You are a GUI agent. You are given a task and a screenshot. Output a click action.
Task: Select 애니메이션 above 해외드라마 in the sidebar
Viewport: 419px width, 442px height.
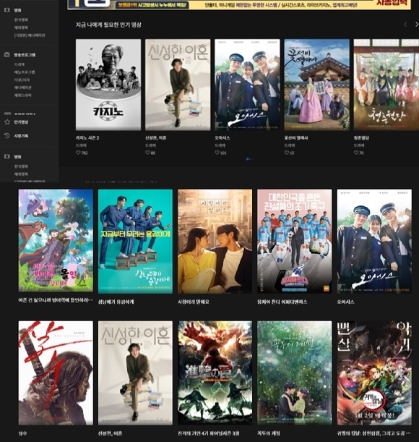pos(23,88)
